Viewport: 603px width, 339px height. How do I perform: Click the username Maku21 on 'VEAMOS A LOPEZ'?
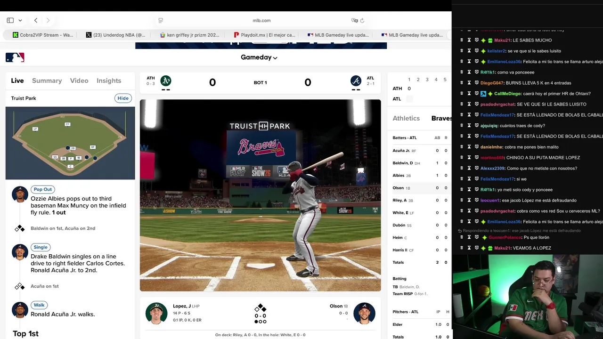click(x=502, y=248)
